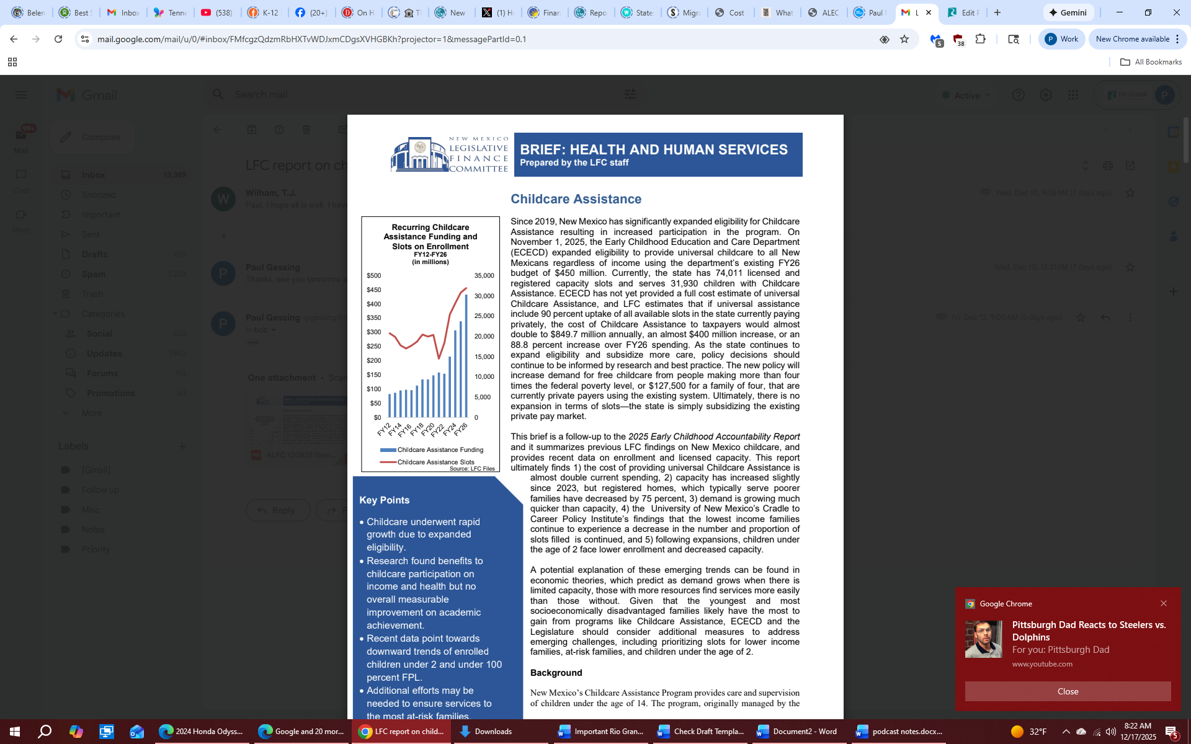Click the page vertical scrollbar
This screenshot has width=1191, height=744.
click(1186, 141)
